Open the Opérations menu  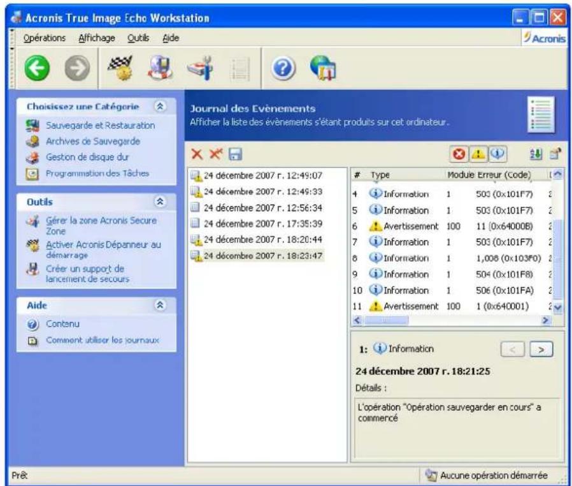[x=45, y=38]
